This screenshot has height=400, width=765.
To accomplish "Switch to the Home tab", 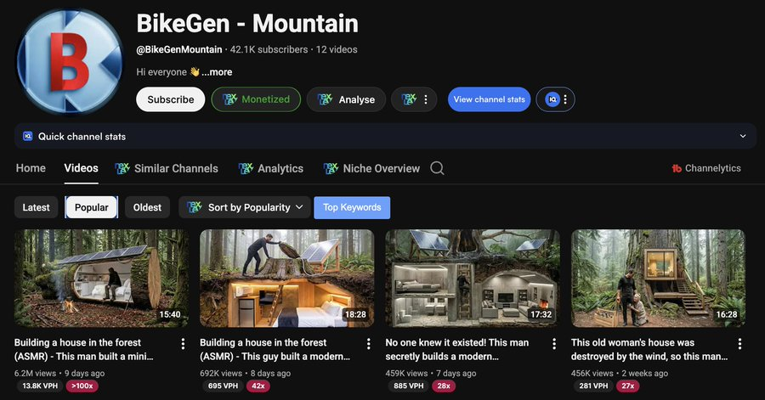I will 31,168.
